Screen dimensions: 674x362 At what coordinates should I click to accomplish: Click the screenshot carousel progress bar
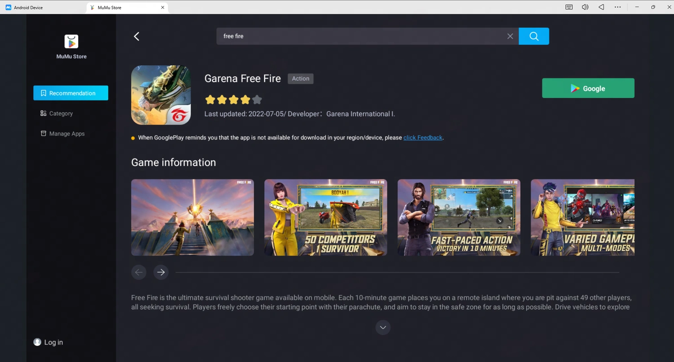398,272
